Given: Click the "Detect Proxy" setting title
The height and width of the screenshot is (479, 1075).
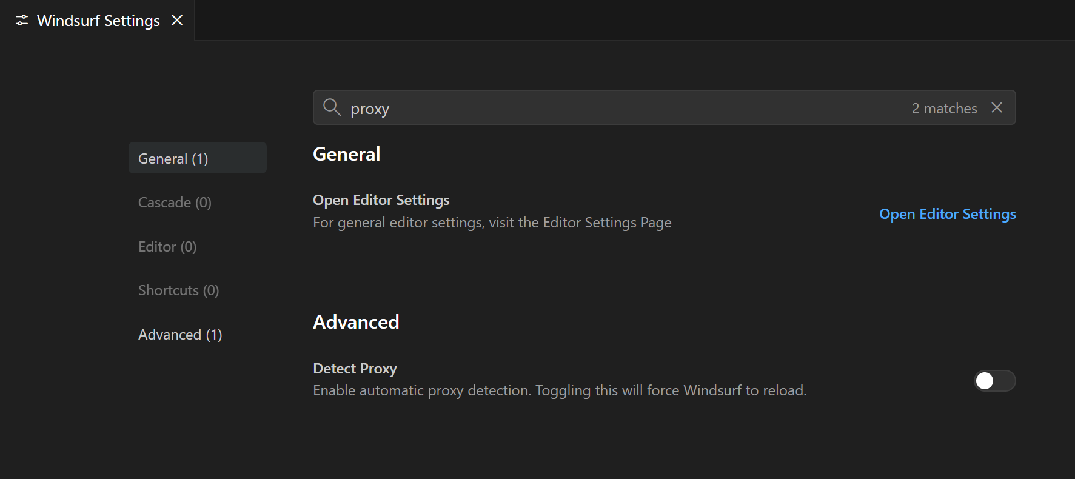Looking at the screenshot, I should click(355, 369).
